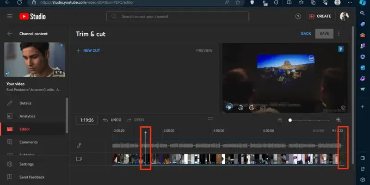Open Edge sidebar search icon
The image size is (370, 185).
(x=363, y=13)
